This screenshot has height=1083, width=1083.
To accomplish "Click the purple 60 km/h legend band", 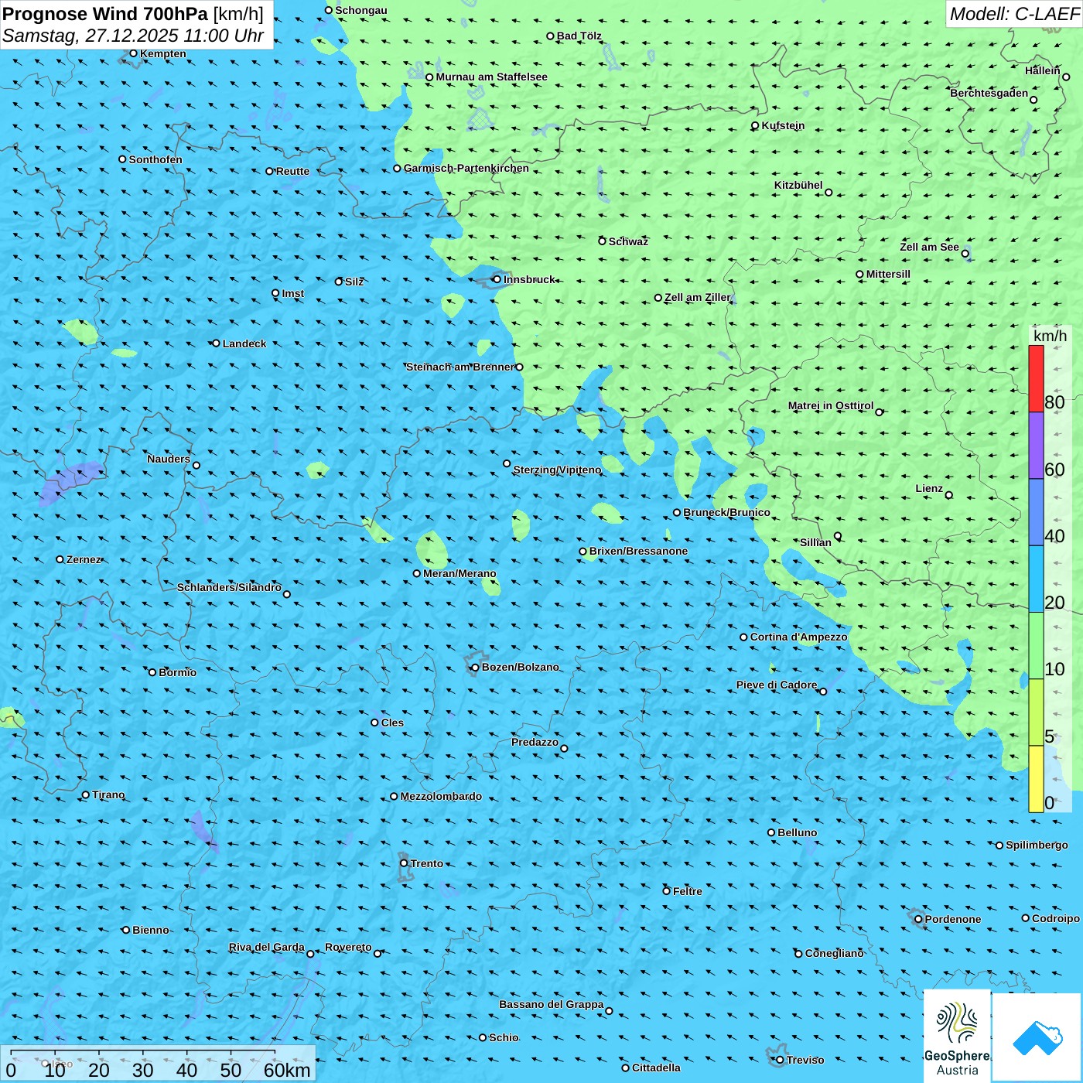I will click(1036, 446).
